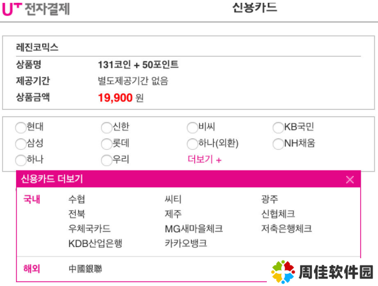Select MG새마을체크 card entry
The width and height of the screenshot is (378, 286).
pos(194,229)
